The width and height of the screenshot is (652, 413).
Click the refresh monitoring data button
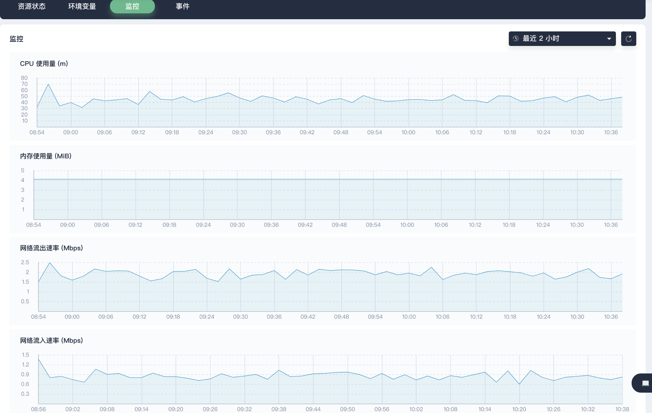[629, 39]
